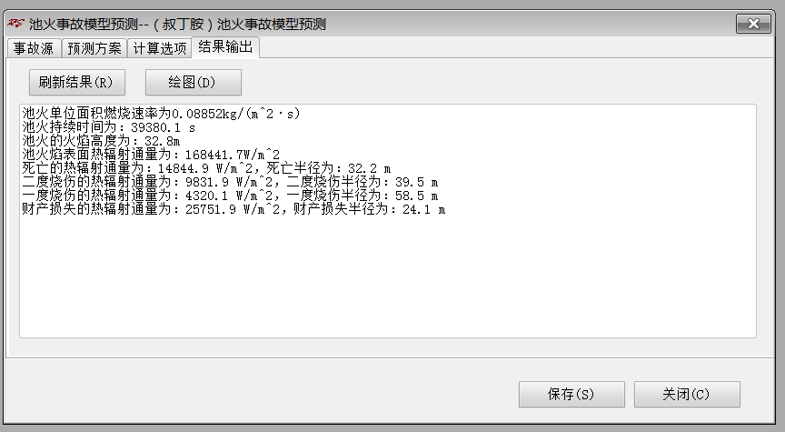This screenshot has width=785, height=432.
Task: Save results using the 保存(S) button
Action: [x=571, y=395]
